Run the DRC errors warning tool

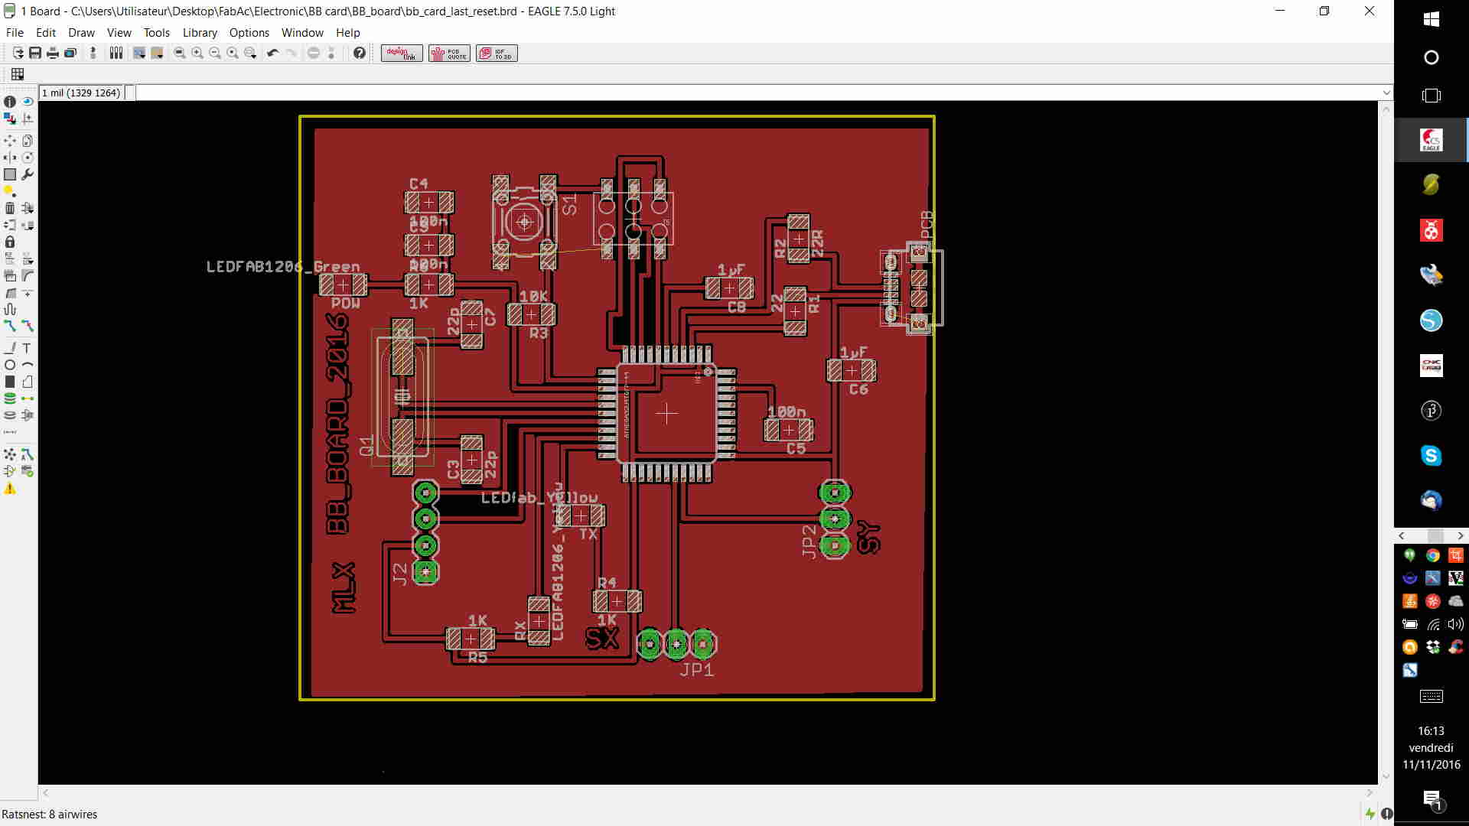pyautogui.click(x=10, y=489)
